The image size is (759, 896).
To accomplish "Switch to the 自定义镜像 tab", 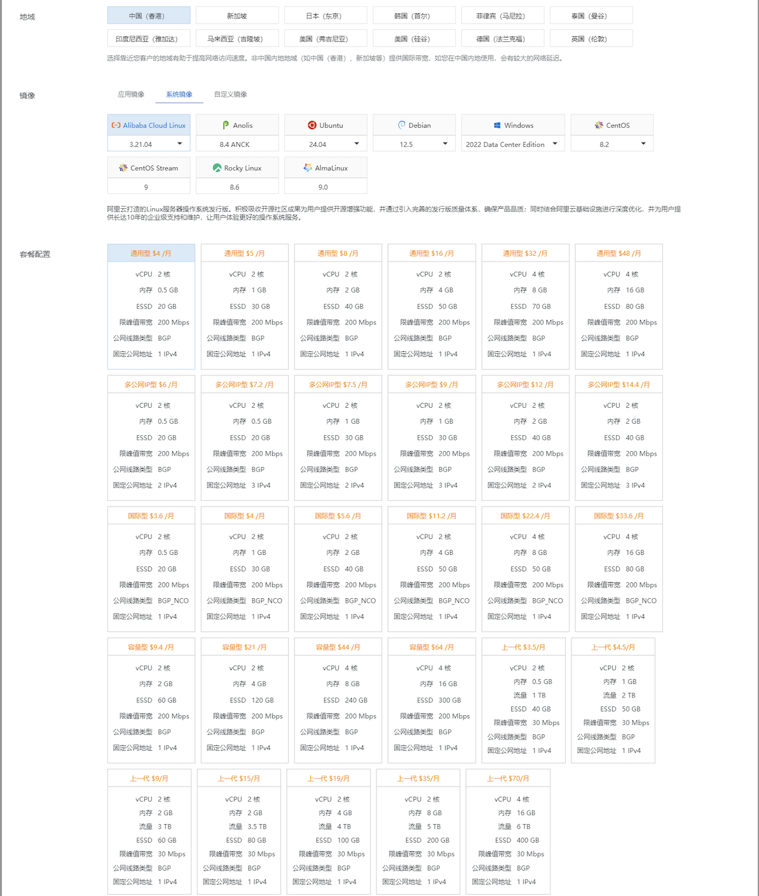I will tap(230, 94).
